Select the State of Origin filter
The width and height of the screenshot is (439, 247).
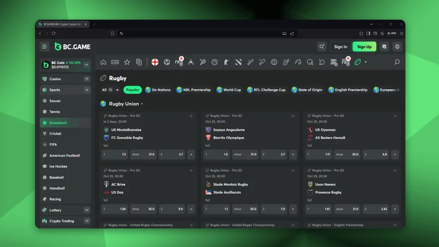307,90
